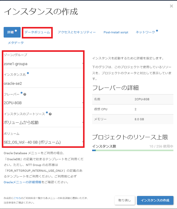Open the アクセスとセキュリティー tab
This screenshot has height=209, width=177.
point(77,32)
